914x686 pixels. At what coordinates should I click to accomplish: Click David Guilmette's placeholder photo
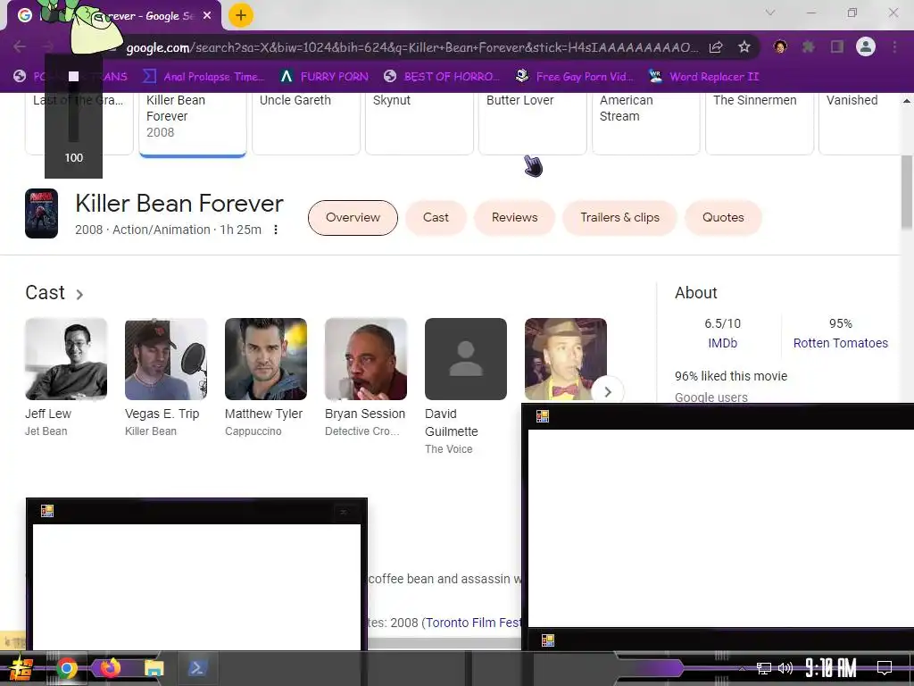click(466, 359)
